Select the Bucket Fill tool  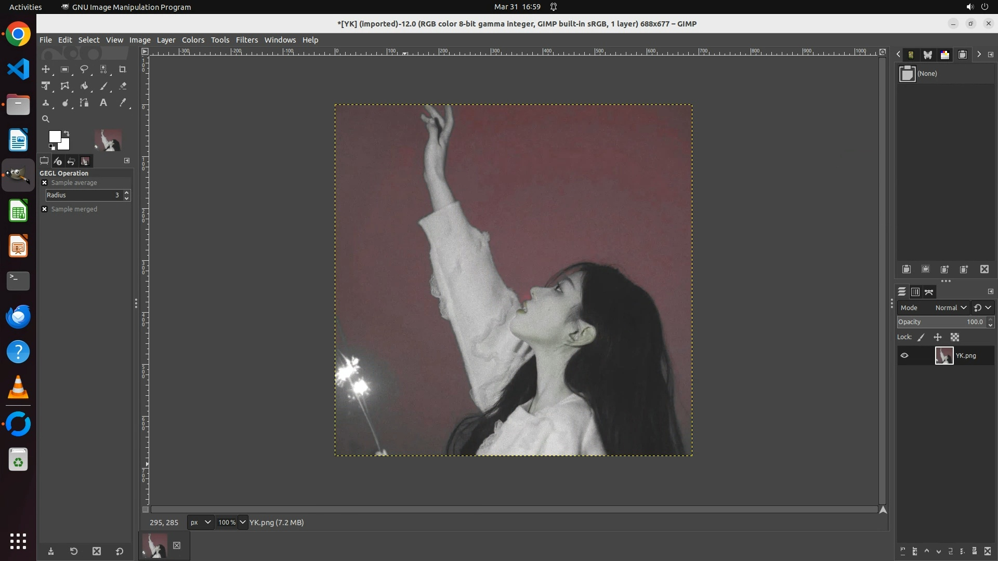click(84, 86)
